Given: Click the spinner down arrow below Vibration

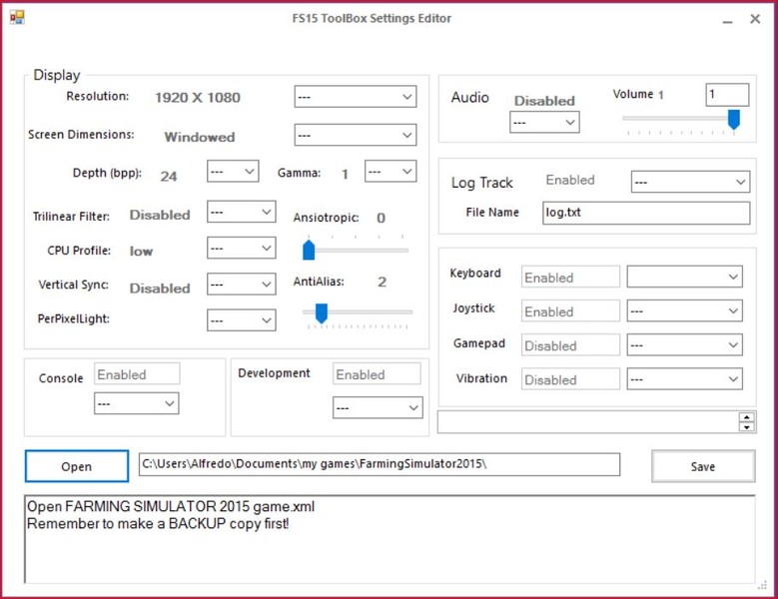Looking at the screenshot, I should [x=746, y=427].
